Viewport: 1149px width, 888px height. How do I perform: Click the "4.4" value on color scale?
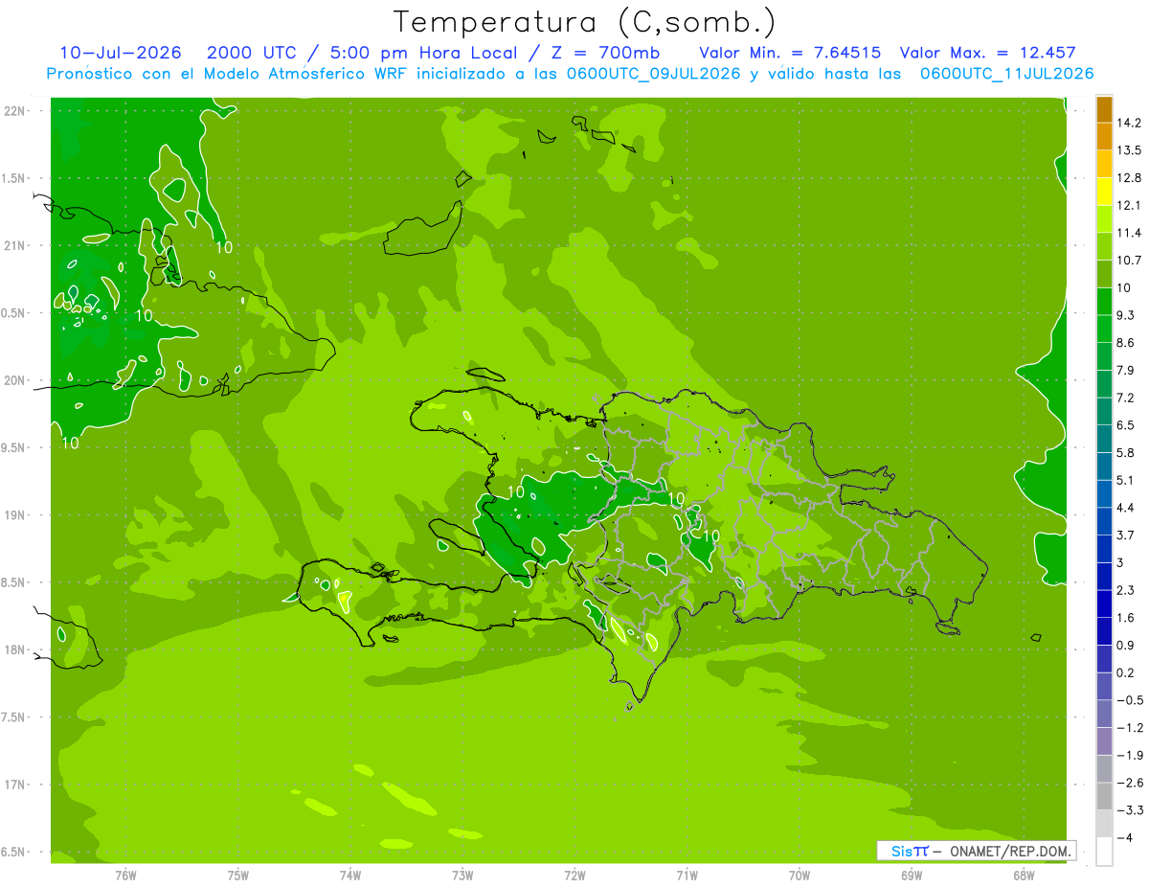pyautogui.click(x=1126, y=508)
